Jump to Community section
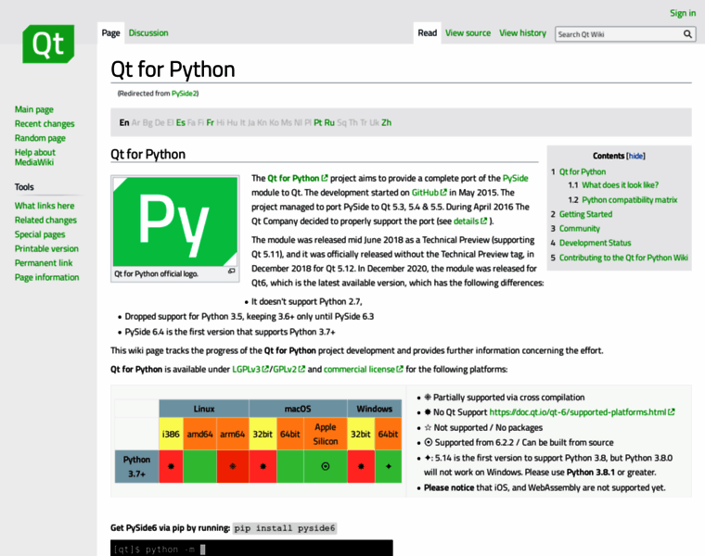Image resolution: width=705 pixels, height=556 pixels. [580, 229]
